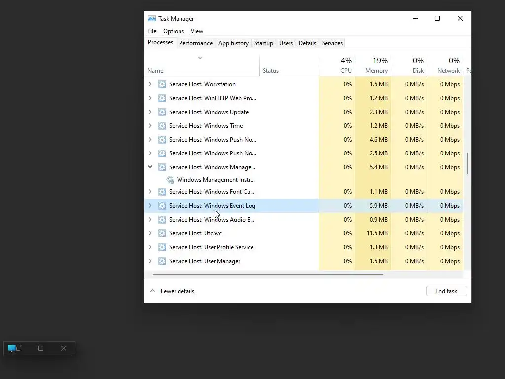Sort by the Status column header
The image size is (505, 379).
289,66
